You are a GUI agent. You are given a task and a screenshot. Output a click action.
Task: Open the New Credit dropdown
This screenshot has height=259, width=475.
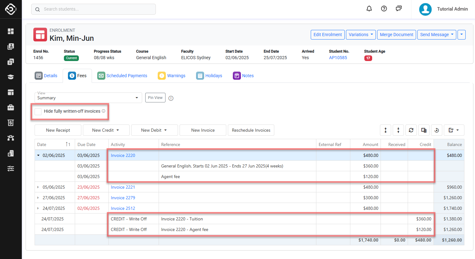coord(106,130)
